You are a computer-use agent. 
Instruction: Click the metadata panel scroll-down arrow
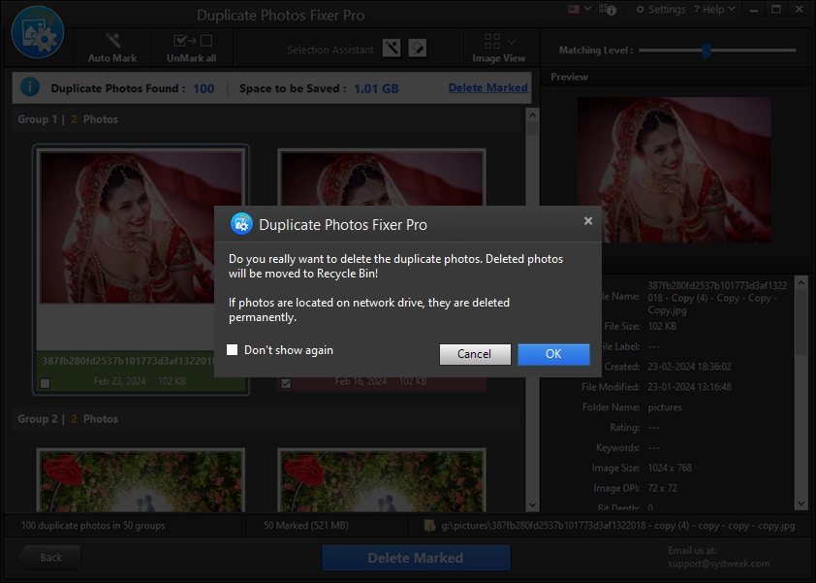(801, 503)
